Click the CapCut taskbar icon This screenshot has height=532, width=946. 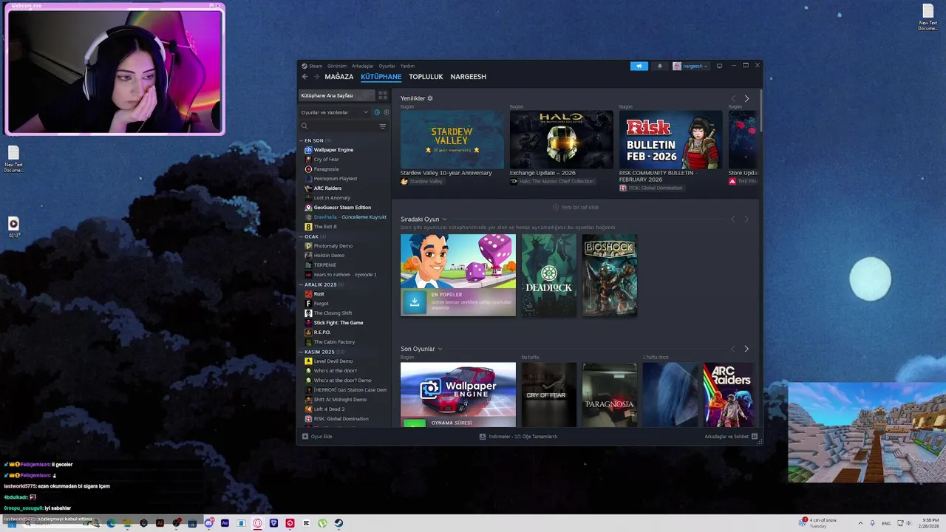tap(306, 523)
